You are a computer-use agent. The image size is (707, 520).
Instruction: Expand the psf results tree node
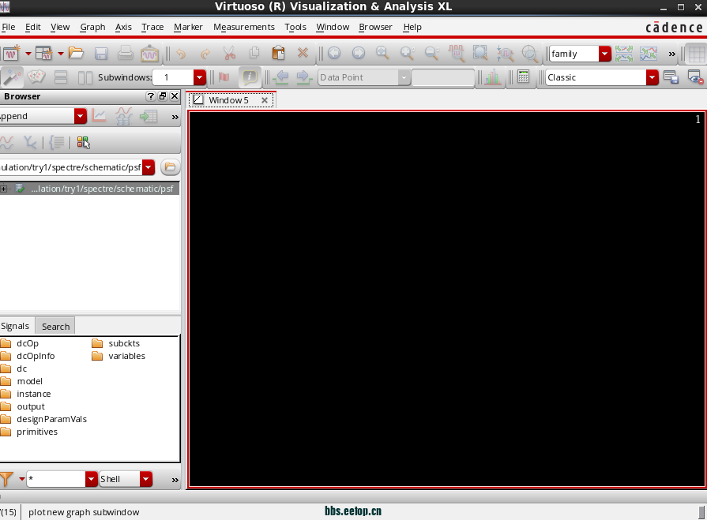click(4, 189)
